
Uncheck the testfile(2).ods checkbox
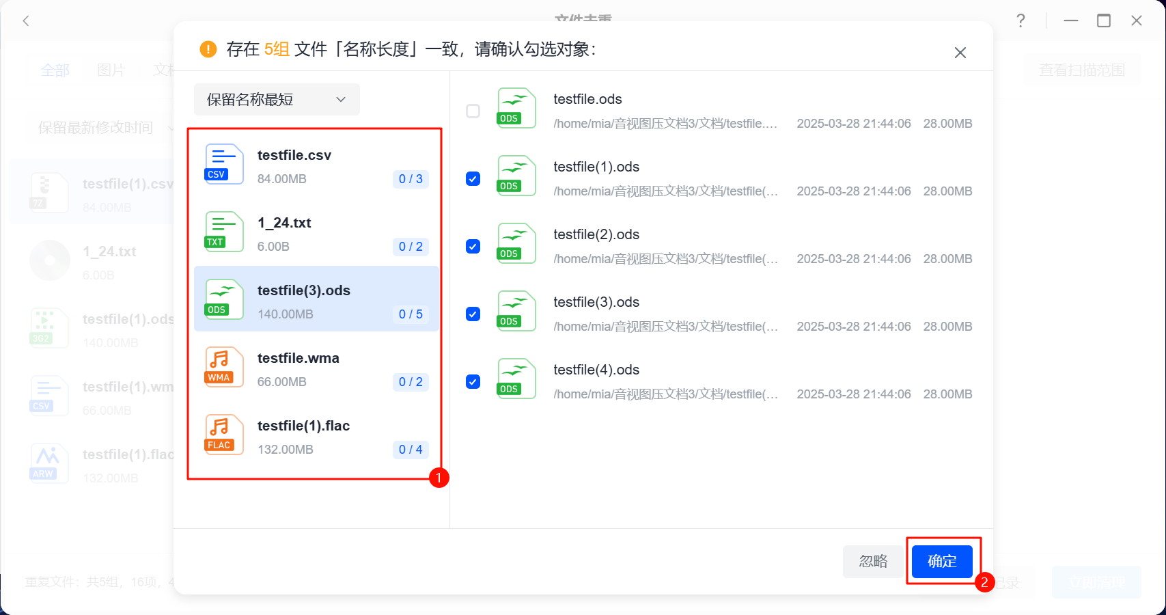[473, 246]
